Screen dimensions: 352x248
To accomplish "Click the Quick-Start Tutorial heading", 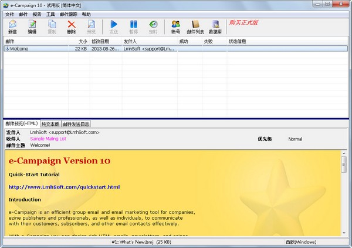I will coord(34,175).
